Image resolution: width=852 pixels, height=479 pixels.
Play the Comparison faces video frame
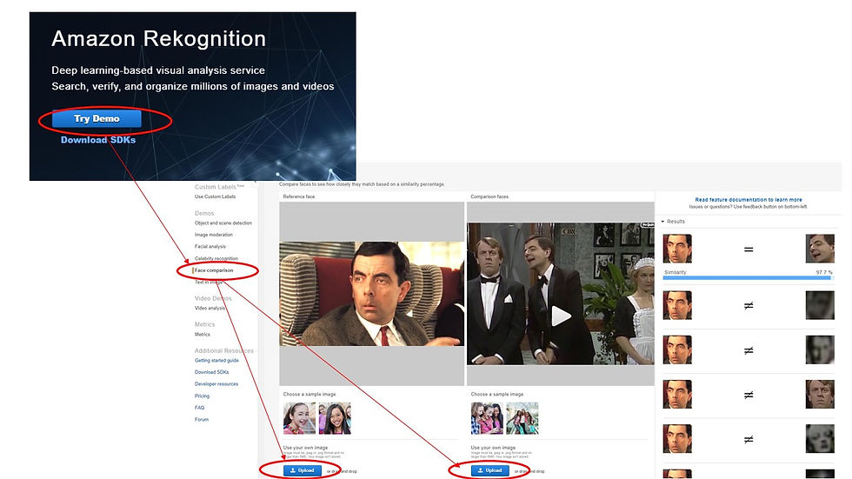point(562,316)
